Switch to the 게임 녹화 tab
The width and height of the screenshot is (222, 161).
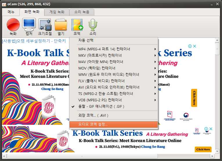tap(57, 12)
